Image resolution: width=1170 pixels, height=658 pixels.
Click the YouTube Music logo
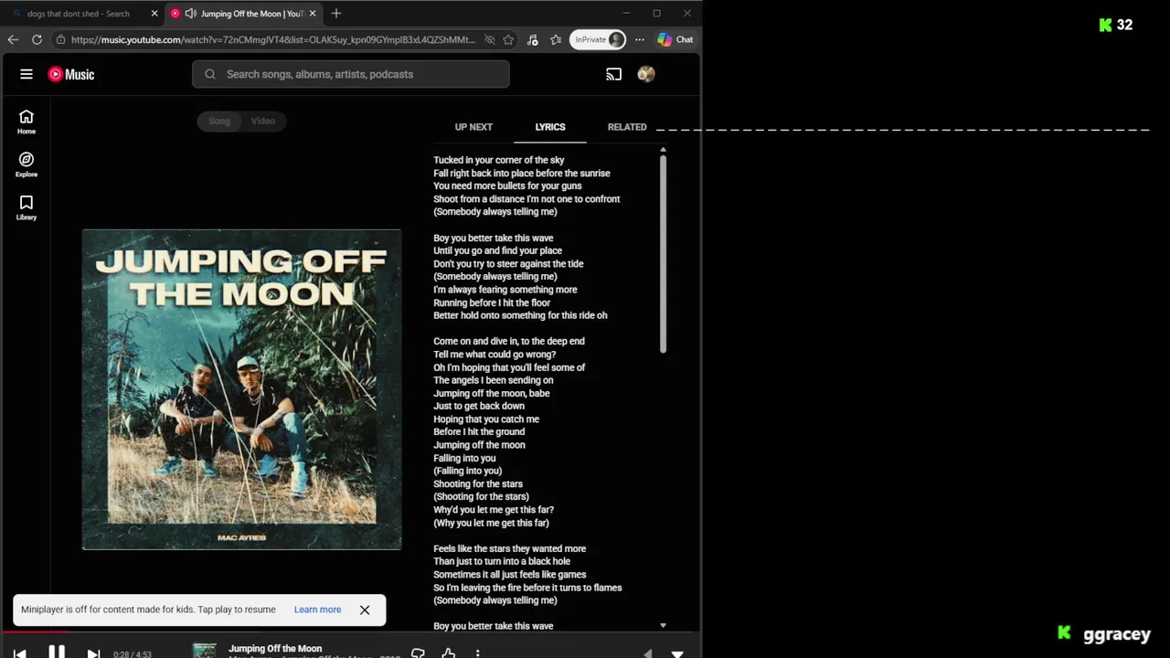(71, 74)
